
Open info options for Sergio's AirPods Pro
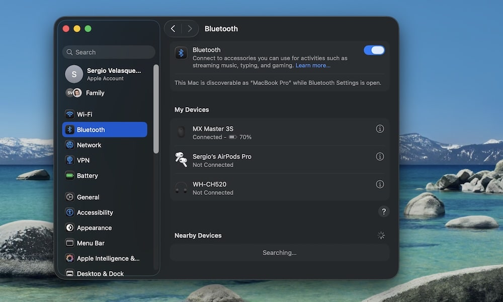[381, 157]
